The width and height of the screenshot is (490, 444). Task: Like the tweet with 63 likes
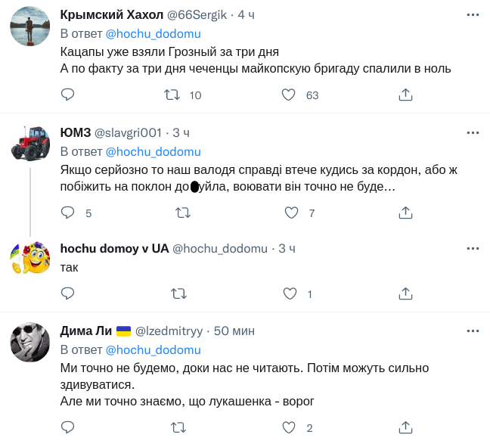pyautogui.click(x=288, y=95)
